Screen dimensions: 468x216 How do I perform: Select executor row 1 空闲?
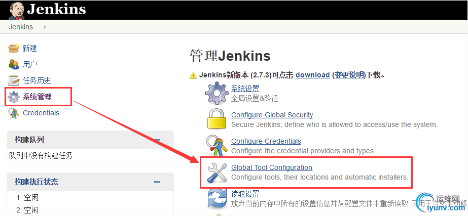[27, 197]
